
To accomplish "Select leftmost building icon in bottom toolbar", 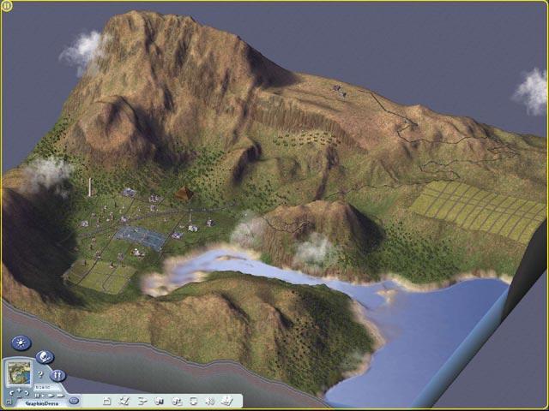I will point(107,401).
